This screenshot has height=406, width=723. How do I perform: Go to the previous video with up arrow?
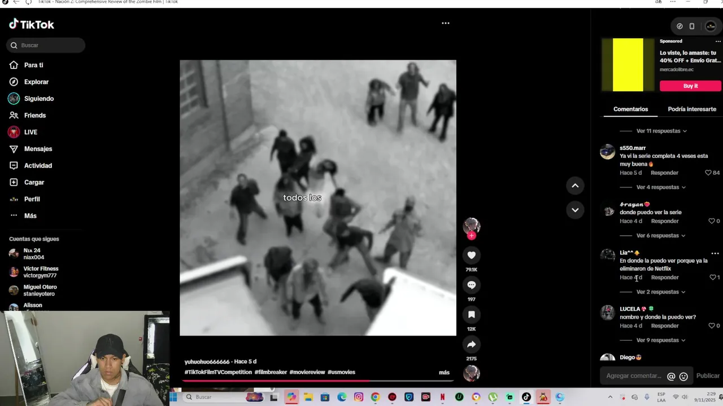[x=575, y=186]
